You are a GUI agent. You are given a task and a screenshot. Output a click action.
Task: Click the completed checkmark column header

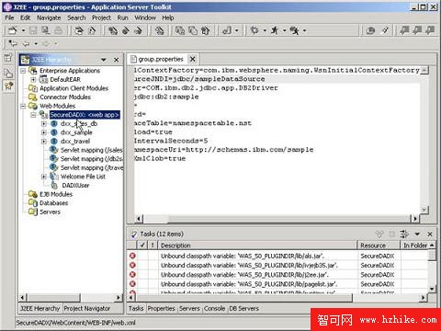tap(142, 245)
